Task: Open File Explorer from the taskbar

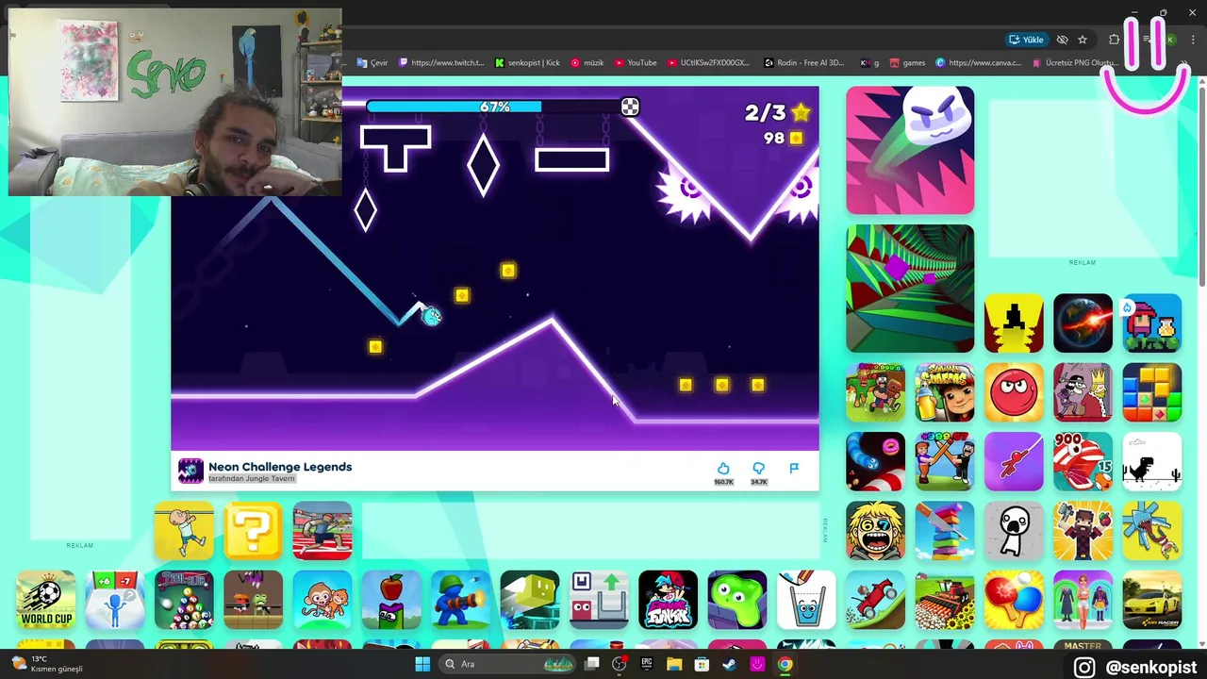Action: (674, 664)
